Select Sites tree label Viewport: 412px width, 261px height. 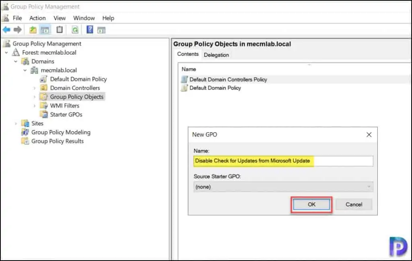click(x=37, y=123)
